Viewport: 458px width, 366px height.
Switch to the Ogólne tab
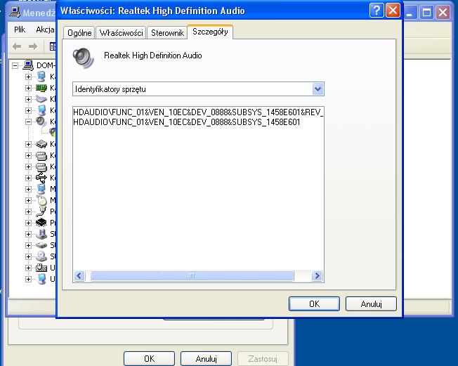[79, 33]
